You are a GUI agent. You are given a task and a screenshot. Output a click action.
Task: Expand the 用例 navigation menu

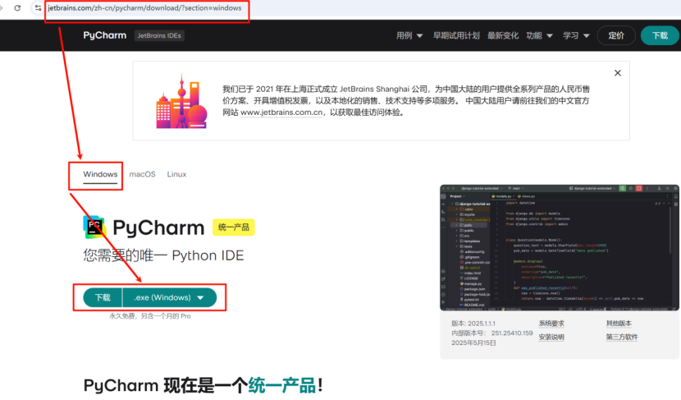point(409,35)
